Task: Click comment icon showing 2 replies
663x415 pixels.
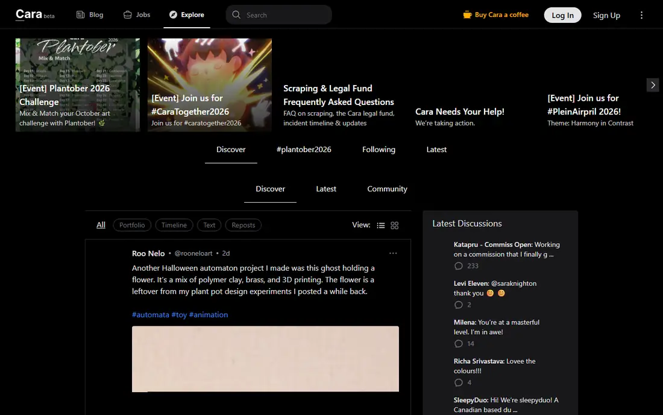Action: (x=458, y=305)
